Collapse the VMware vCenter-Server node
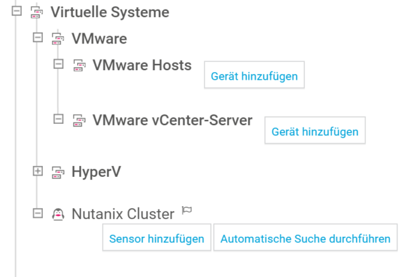The width and height of the screenshot is (409, 277). click(x=59, y=119)
